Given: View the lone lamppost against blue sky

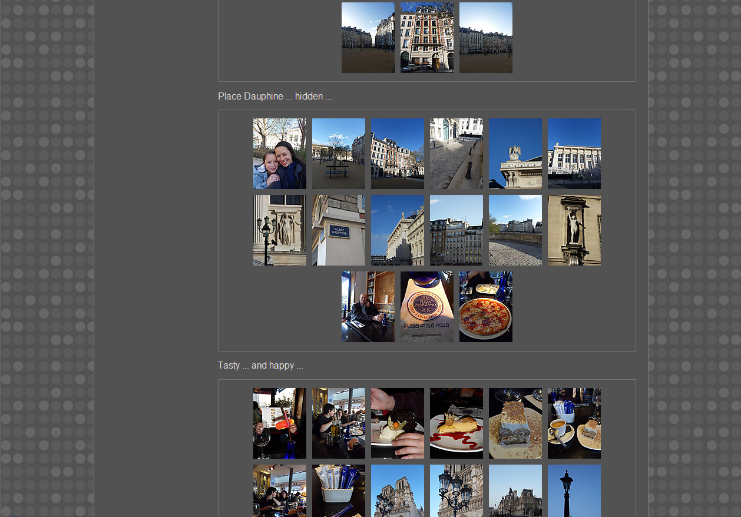Looking at the screenshot, I should pyautogui.click(x=574, y=491).
